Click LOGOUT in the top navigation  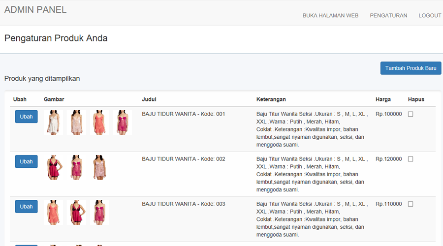click(x=430, y=16)
